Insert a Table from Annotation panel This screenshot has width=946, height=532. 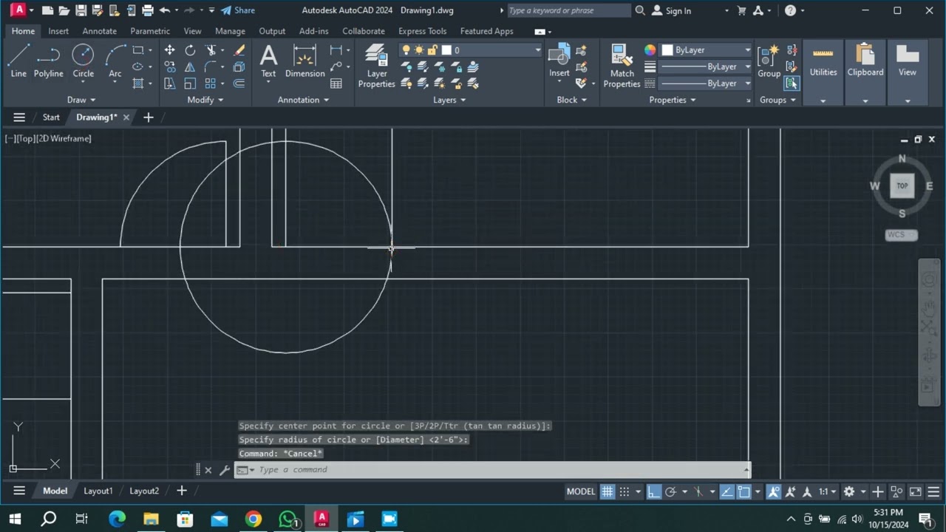click(336, 83)
